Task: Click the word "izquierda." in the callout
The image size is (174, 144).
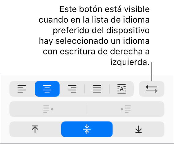Action: pos(130,62)
